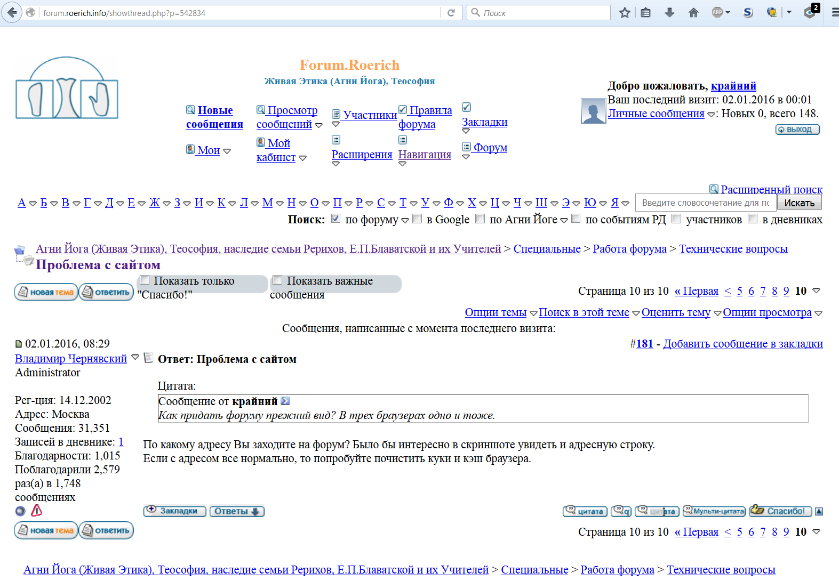839x581 pixels.
Task: Toggle the 'Показать только Спасибо!' checkbox
Action: pos(145,280)
